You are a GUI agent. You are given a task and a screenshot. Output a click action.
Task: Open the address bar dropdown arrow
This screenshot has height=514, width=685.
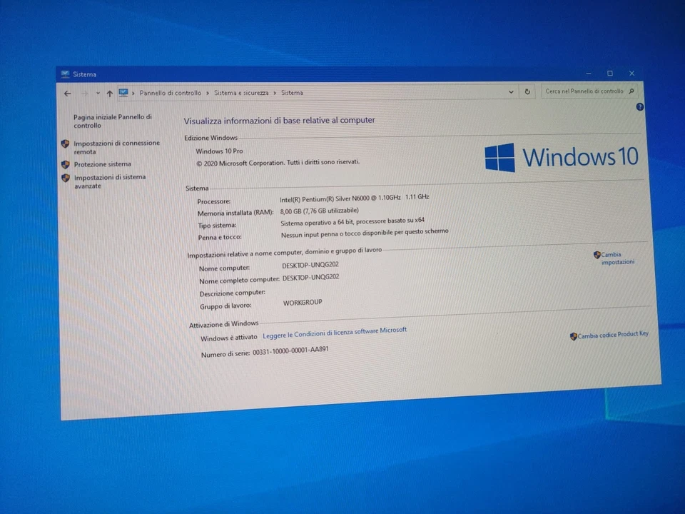(x=511, y=92)
